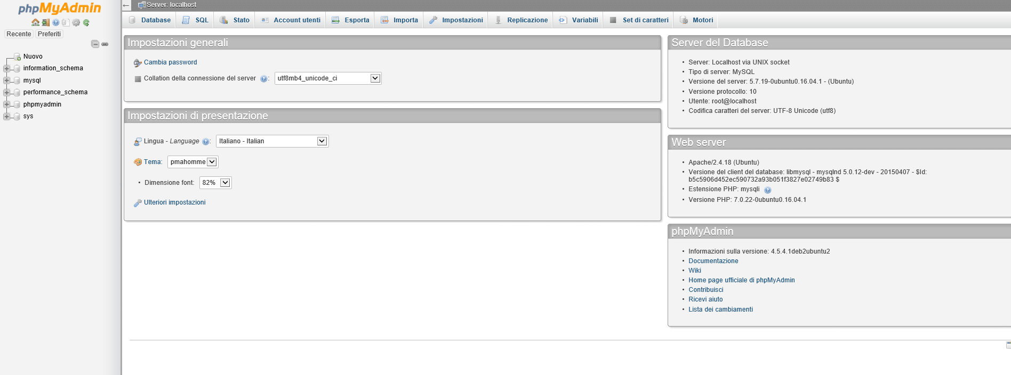Select the sys database name
Screen dimensions: 1011x375
[28, 116]
